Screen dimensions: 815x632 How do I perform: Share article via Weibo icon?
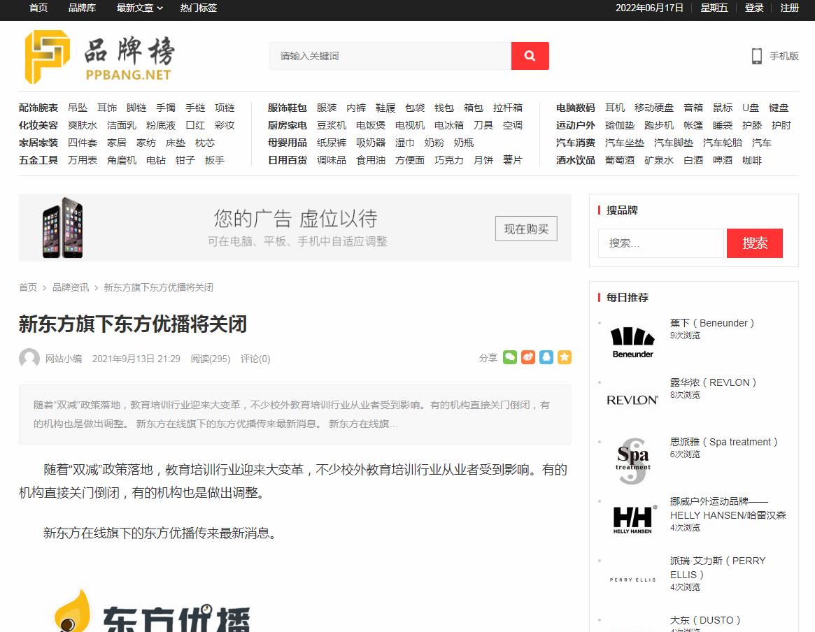528,357
